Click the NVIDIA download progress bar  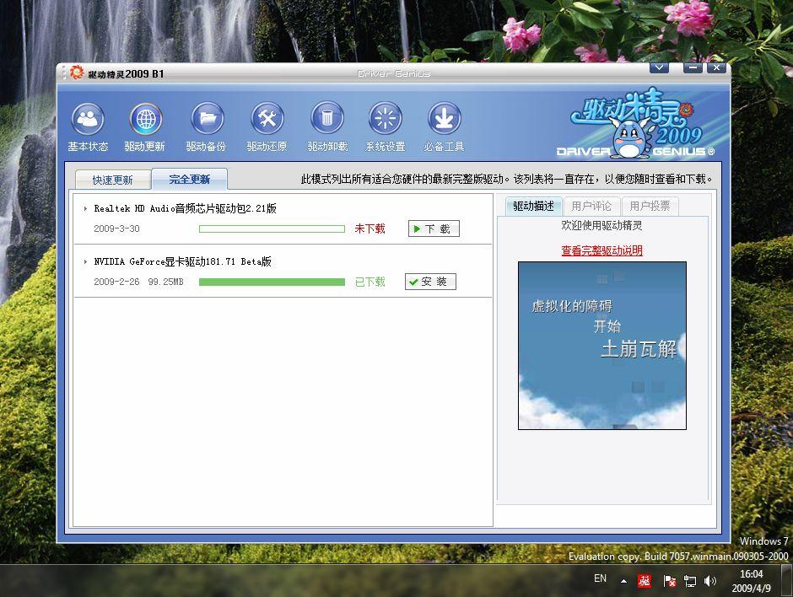pyautogui.click(x=272, y=282)
